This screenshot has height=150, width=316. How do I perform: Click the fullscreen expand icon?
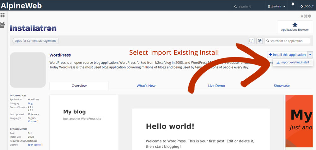(306, 16)
